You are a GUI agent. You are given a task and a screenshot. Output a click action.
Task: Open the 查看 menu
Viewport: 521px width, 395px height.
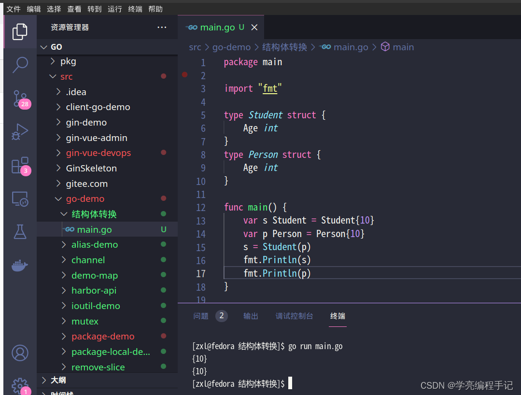pos(74,9)
